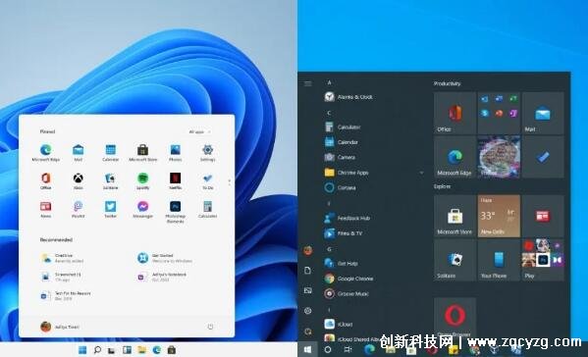The image size is (588, 357).
Task: Open the News tile in Explore group
Action: 543,216
